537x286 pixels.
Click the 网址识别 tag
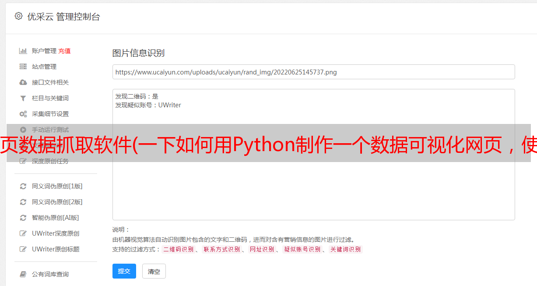pos(262,249)
